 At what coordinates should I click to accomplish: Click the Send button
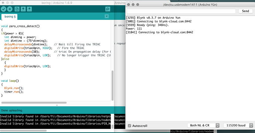pyautogui.click(x=245, y=11)
